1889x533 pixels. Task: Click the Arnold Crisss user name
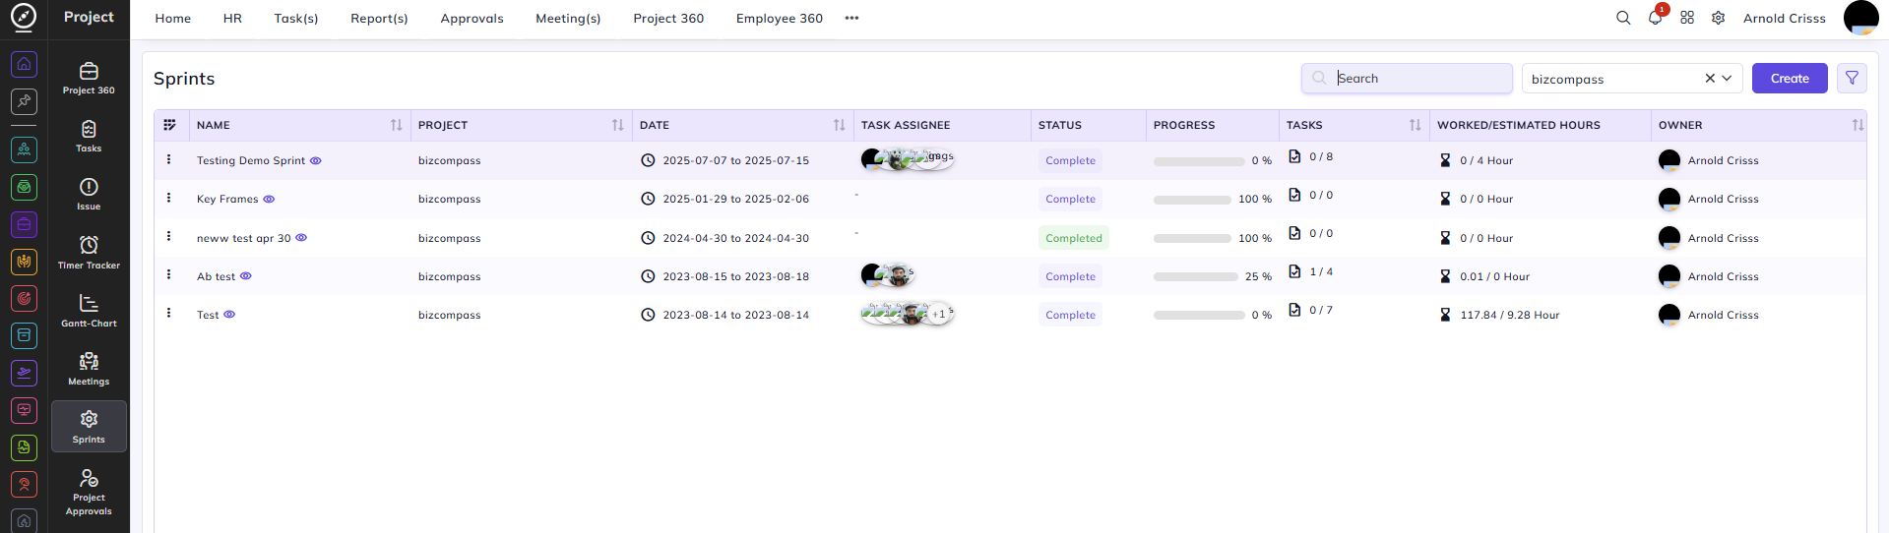pyautogui.click(x=1784, y=18)
